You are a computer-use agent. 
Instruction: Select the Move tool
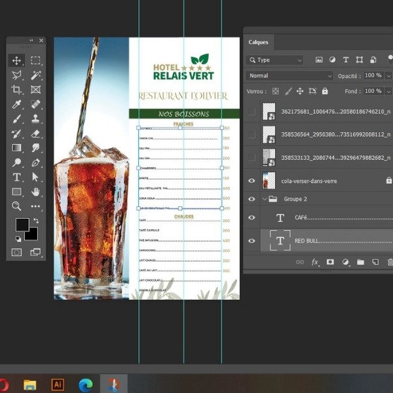click(17, 60)
